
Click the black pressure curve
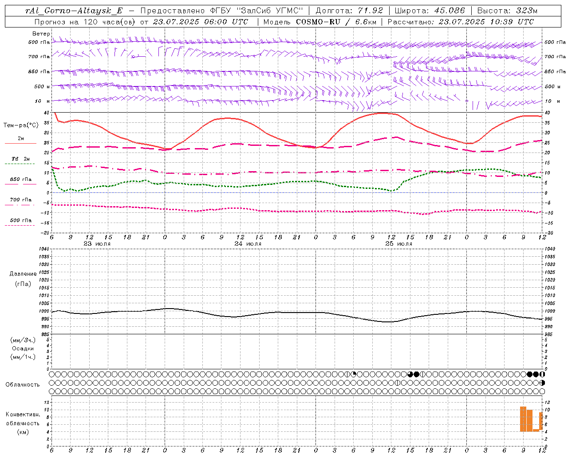point(297,312)
